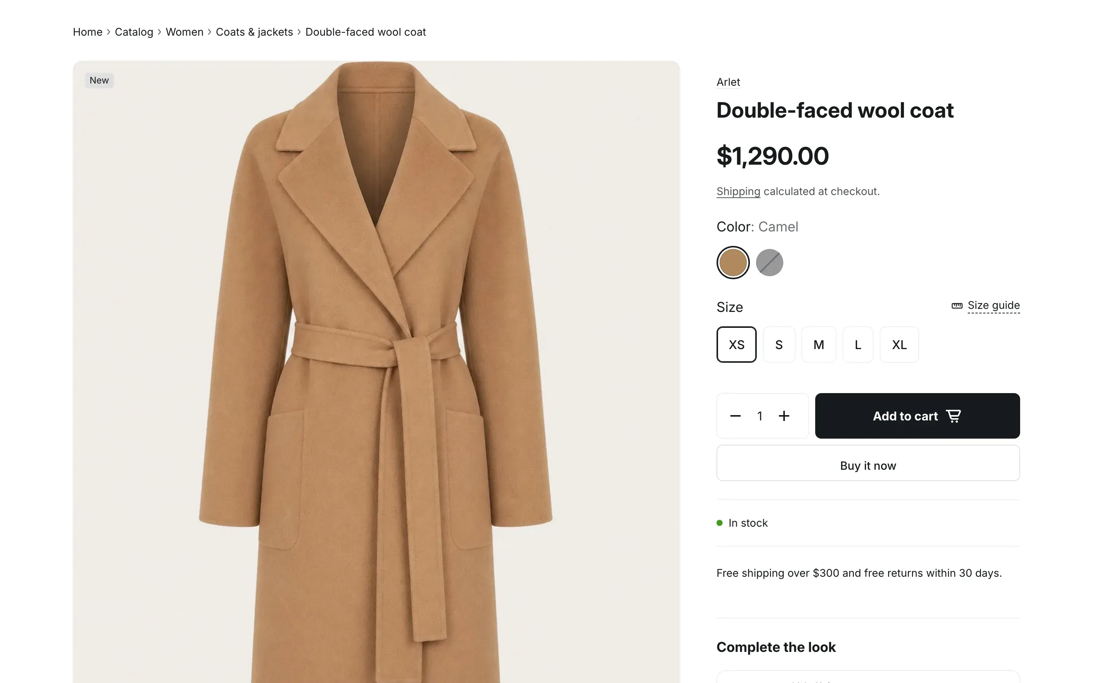
Task: Go to Coats & jackets breadcrumb
Action: (x=254, y=32)
